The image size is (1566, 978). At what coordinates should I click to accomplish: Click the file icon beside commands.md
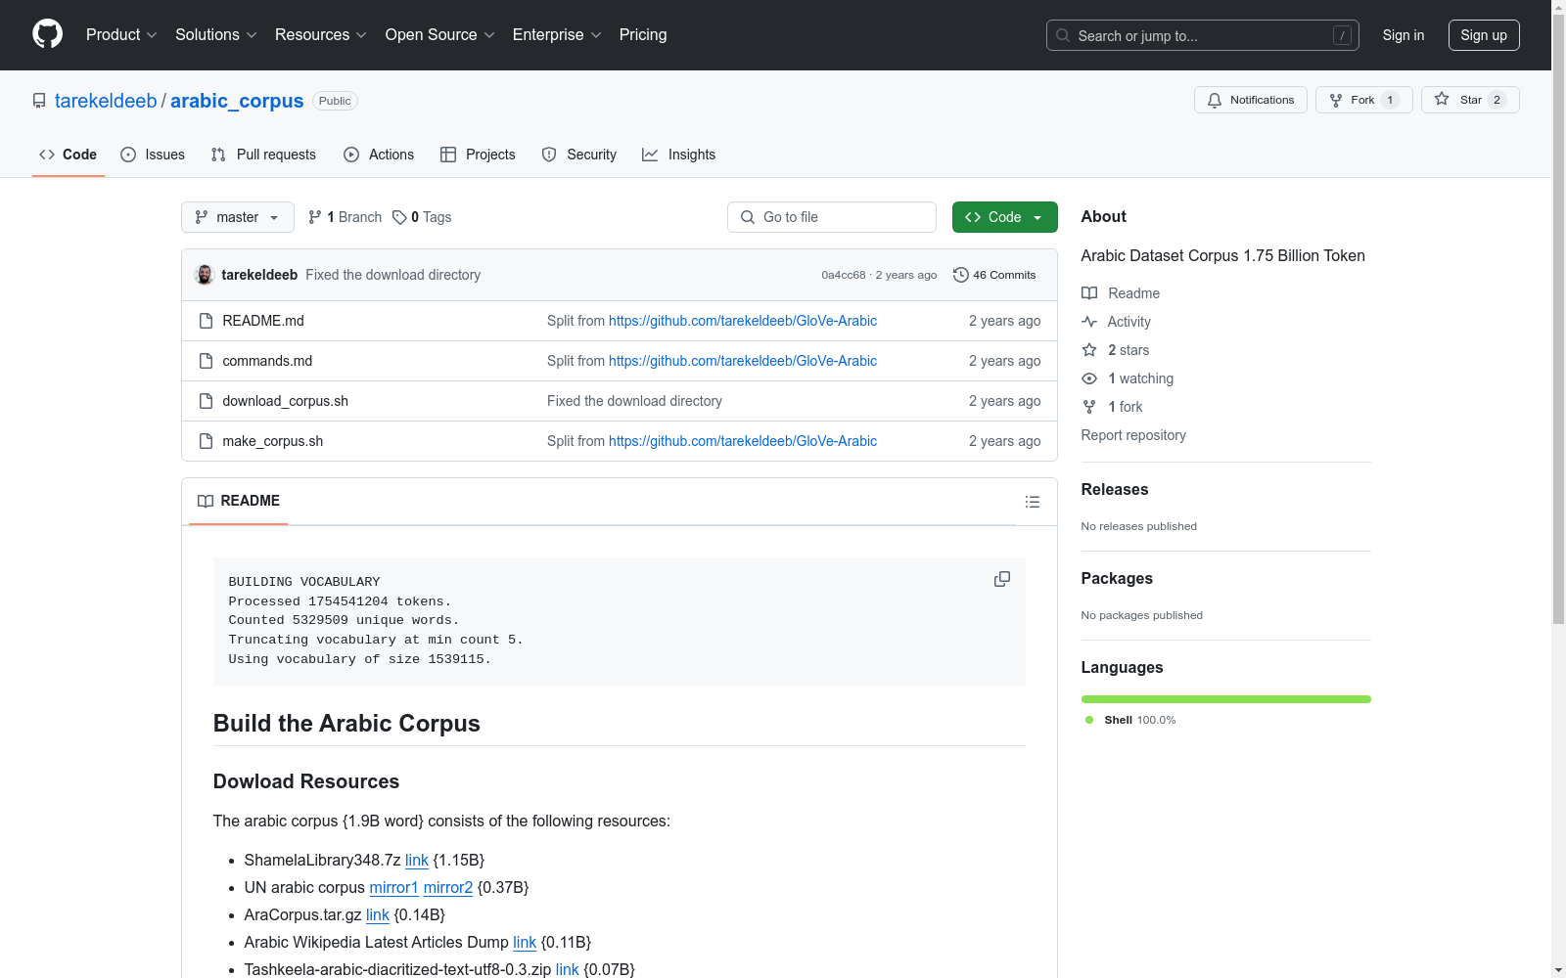[206, 361]
